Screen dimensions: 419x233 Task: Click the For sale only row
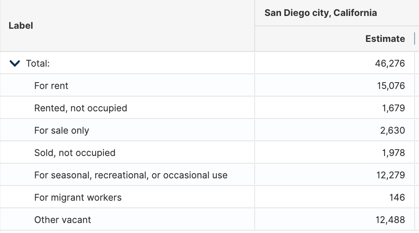[x=62, y=130]
